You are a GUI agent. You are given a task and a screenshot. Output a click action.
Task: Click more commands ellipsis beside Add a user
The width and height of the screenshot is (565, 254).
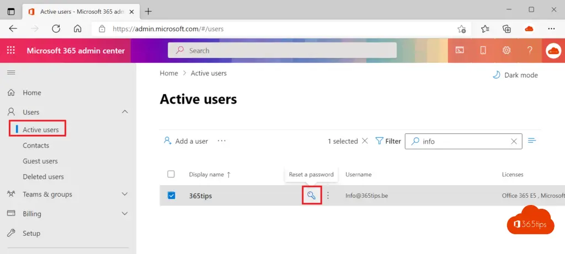point(222,141)
